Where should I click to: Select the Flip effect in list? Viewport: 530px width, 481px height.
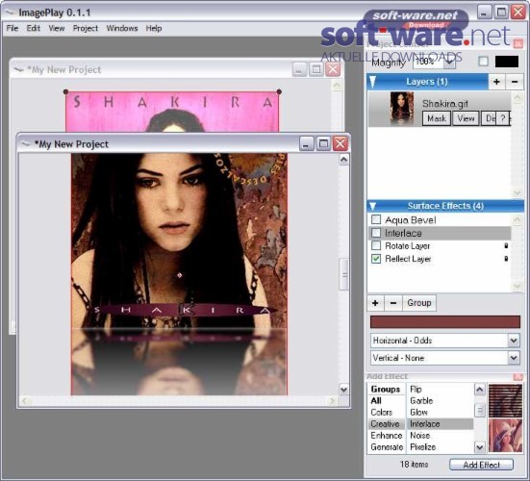416,389
